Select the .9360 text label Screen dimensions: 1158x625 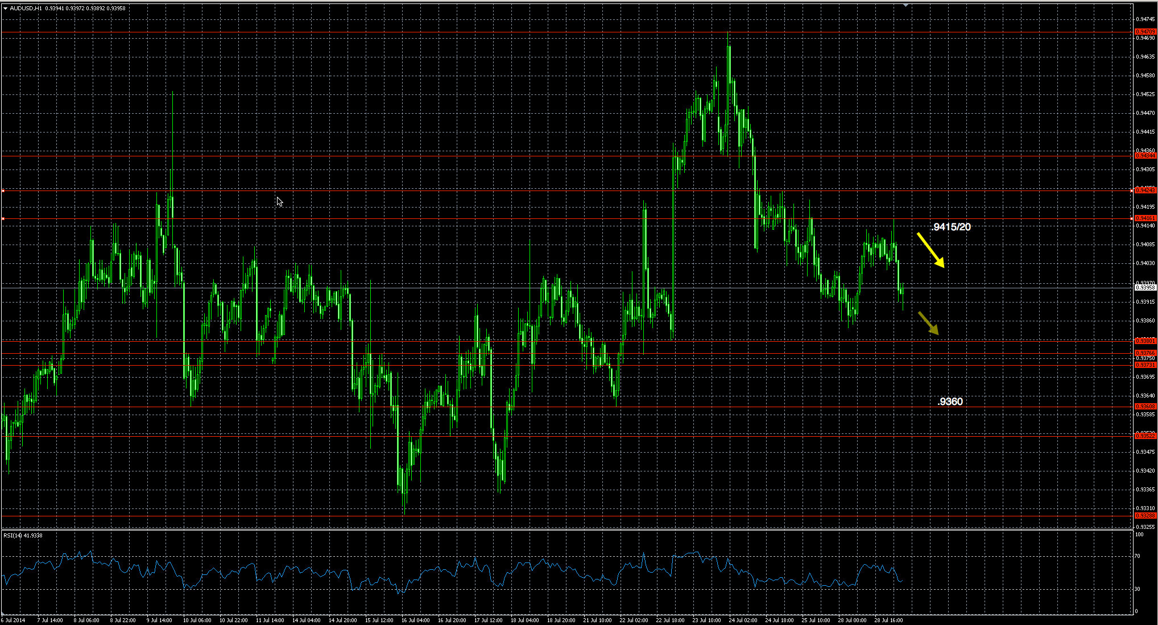click(950, 402)
